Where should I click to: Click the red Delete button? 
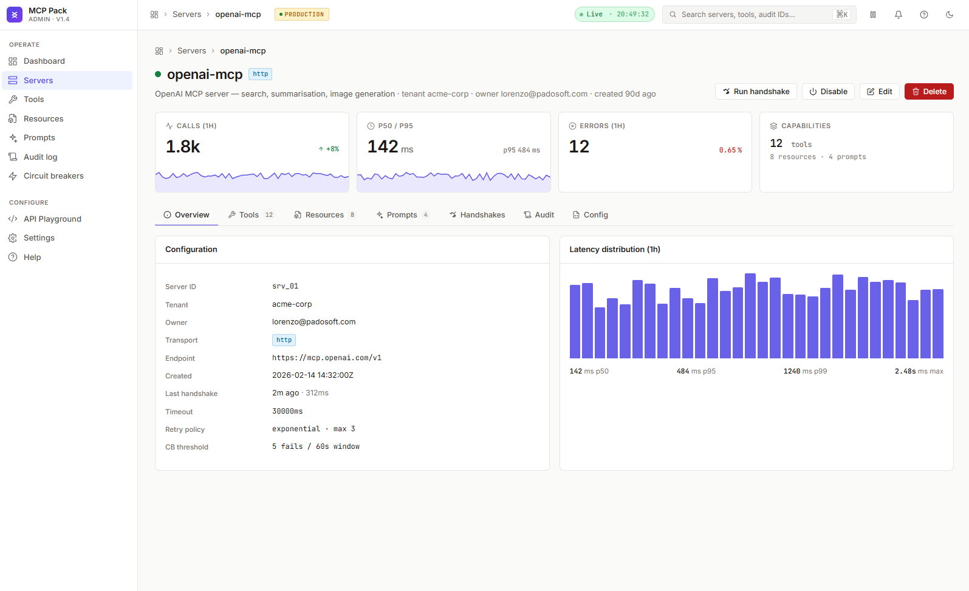click(x=929, y=92)
